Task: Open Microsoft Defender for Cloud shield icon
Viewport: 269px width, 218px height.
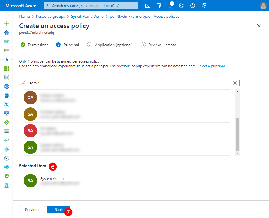Action: point(6,176)
